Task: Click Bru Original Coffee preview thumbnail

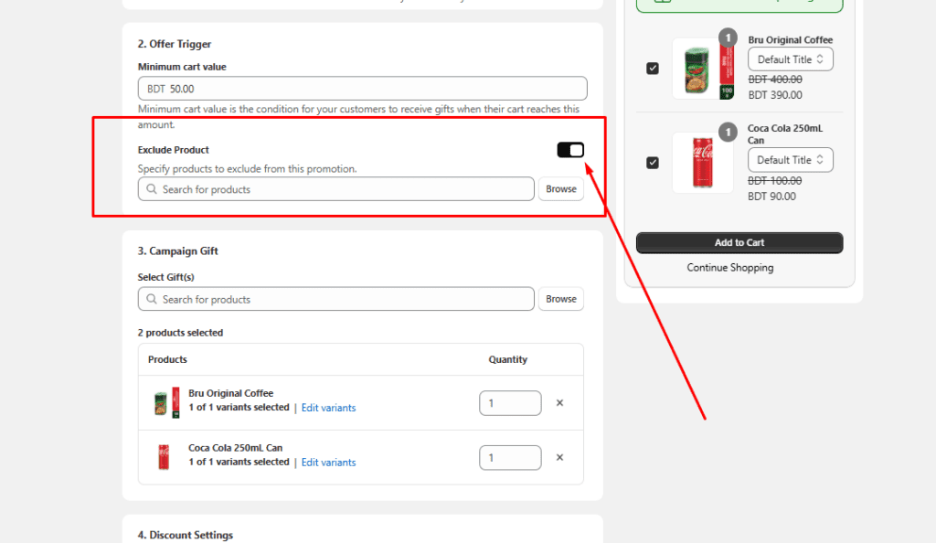Action: pos(703,69)
